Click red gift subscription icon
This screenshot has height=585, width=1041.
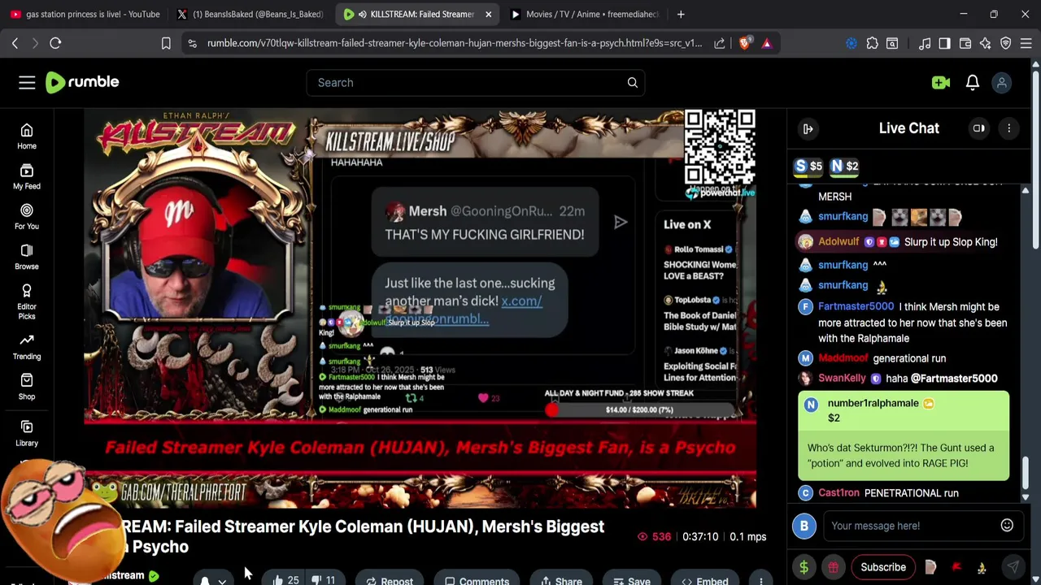pyautogui.click(x=834, y=567)
